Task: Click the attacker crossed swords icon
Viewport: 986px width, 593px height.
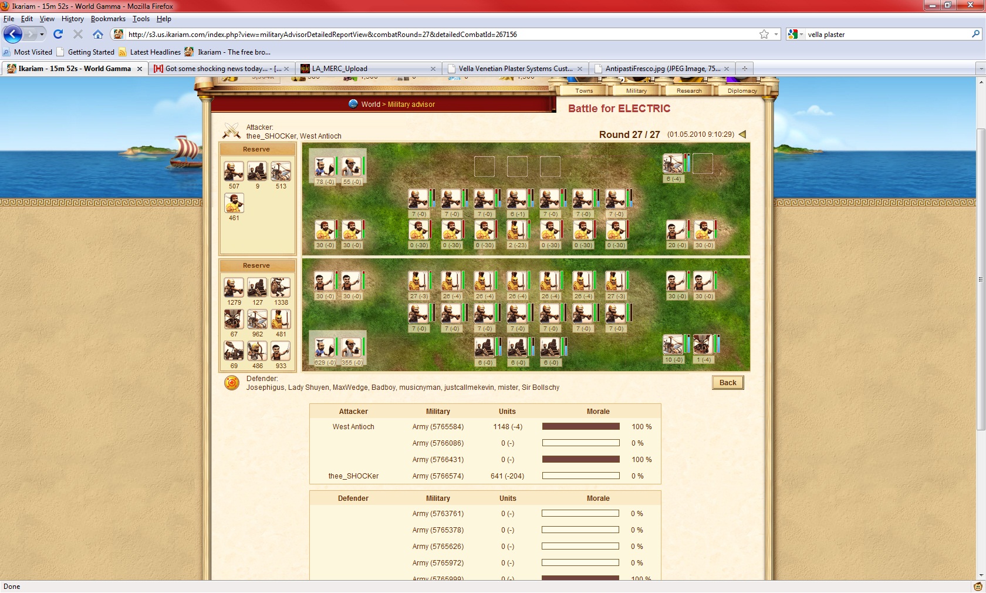Action: pyautogui.click(x=232, y=130)
